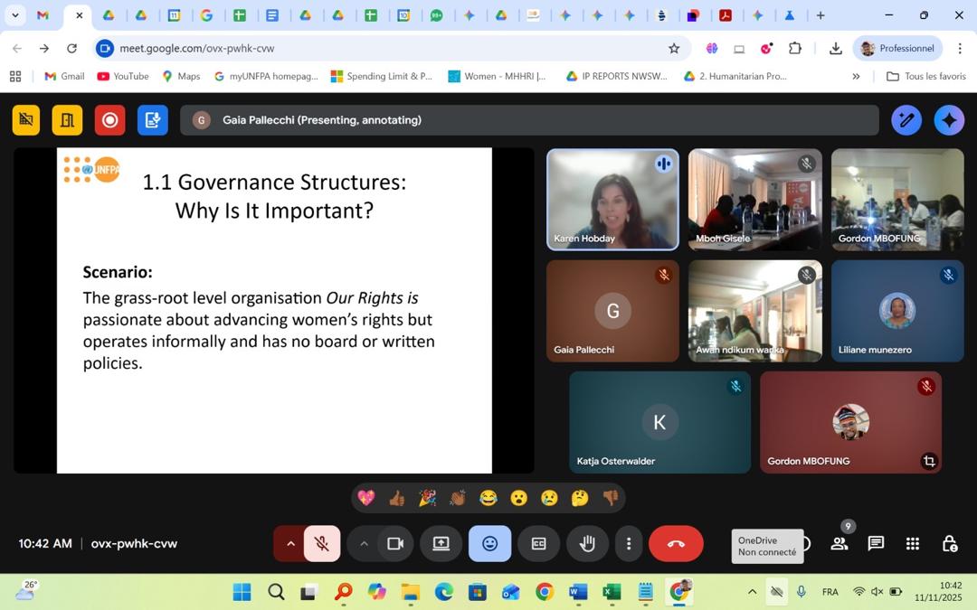
Task: Open the annotation pen tool
Action: click(906, 119)
